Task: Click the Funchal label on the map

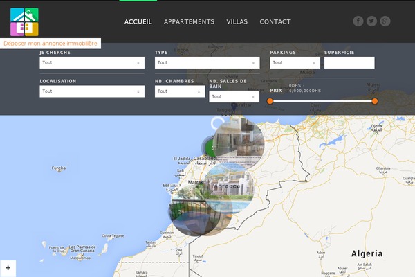Action: coord(59,168)
